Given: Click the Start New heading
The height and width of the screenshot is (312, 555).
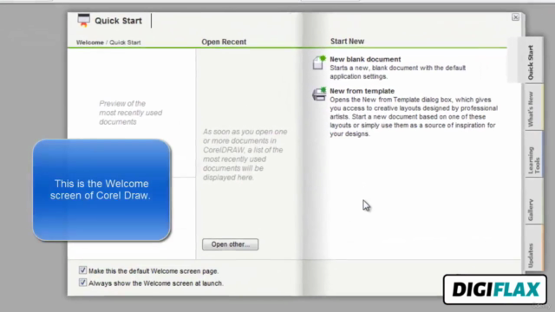Looking at the screenshot, I should click(x=347, y=42).
